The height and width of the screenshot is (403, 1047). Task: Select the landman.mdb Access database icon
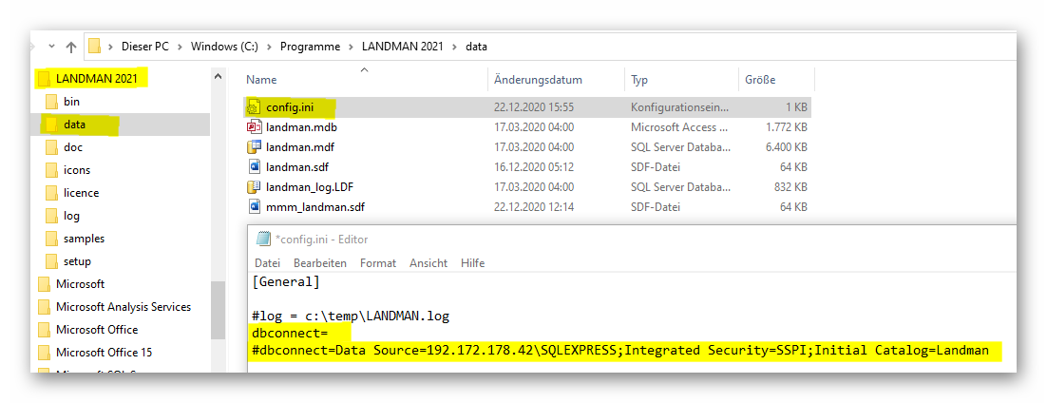[x=255, y=126]
